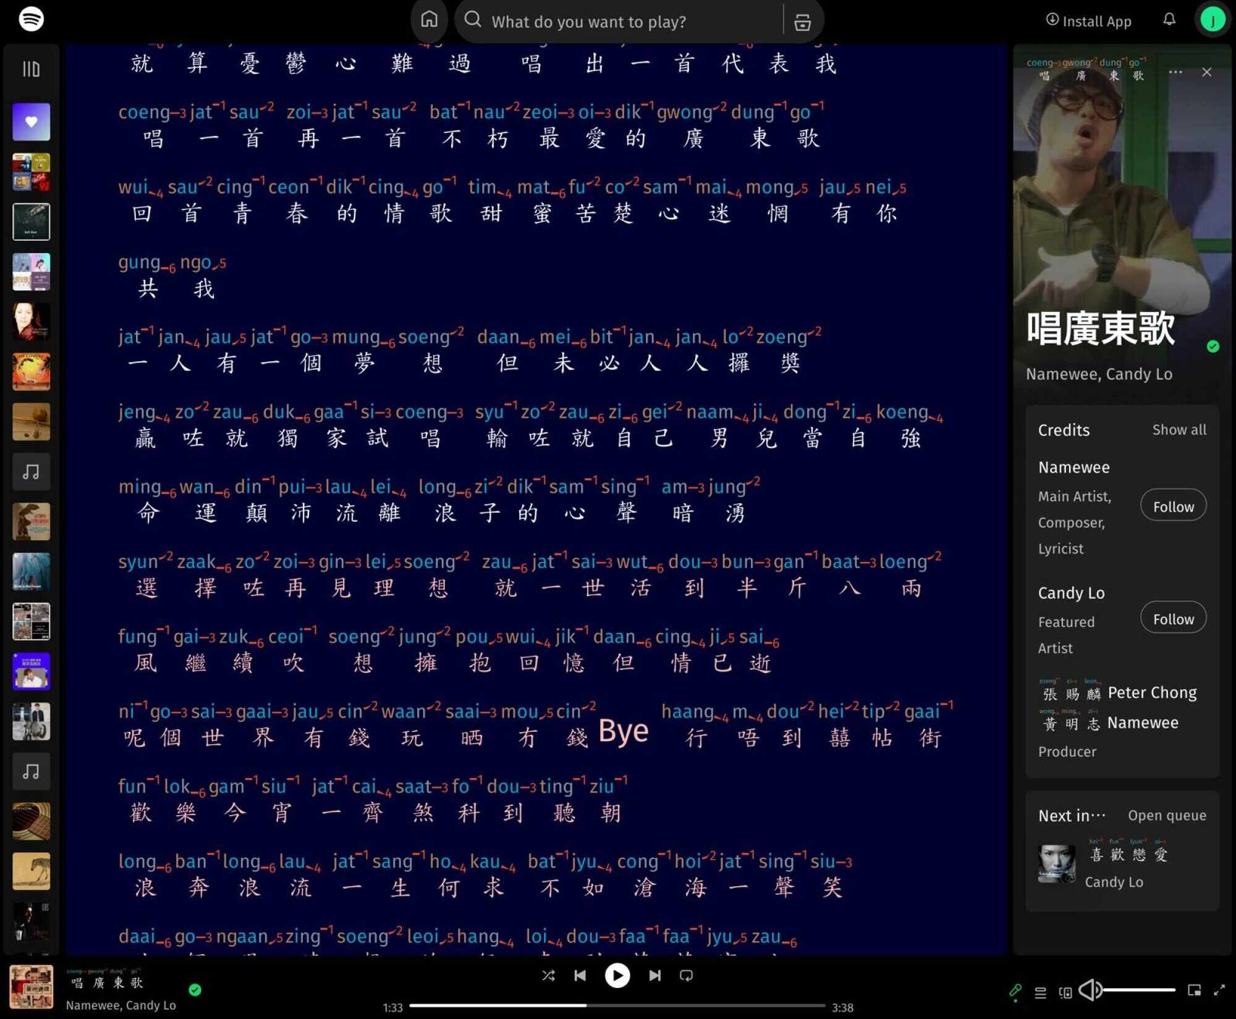Open the album cover in the now playing bar

point(32,987)
